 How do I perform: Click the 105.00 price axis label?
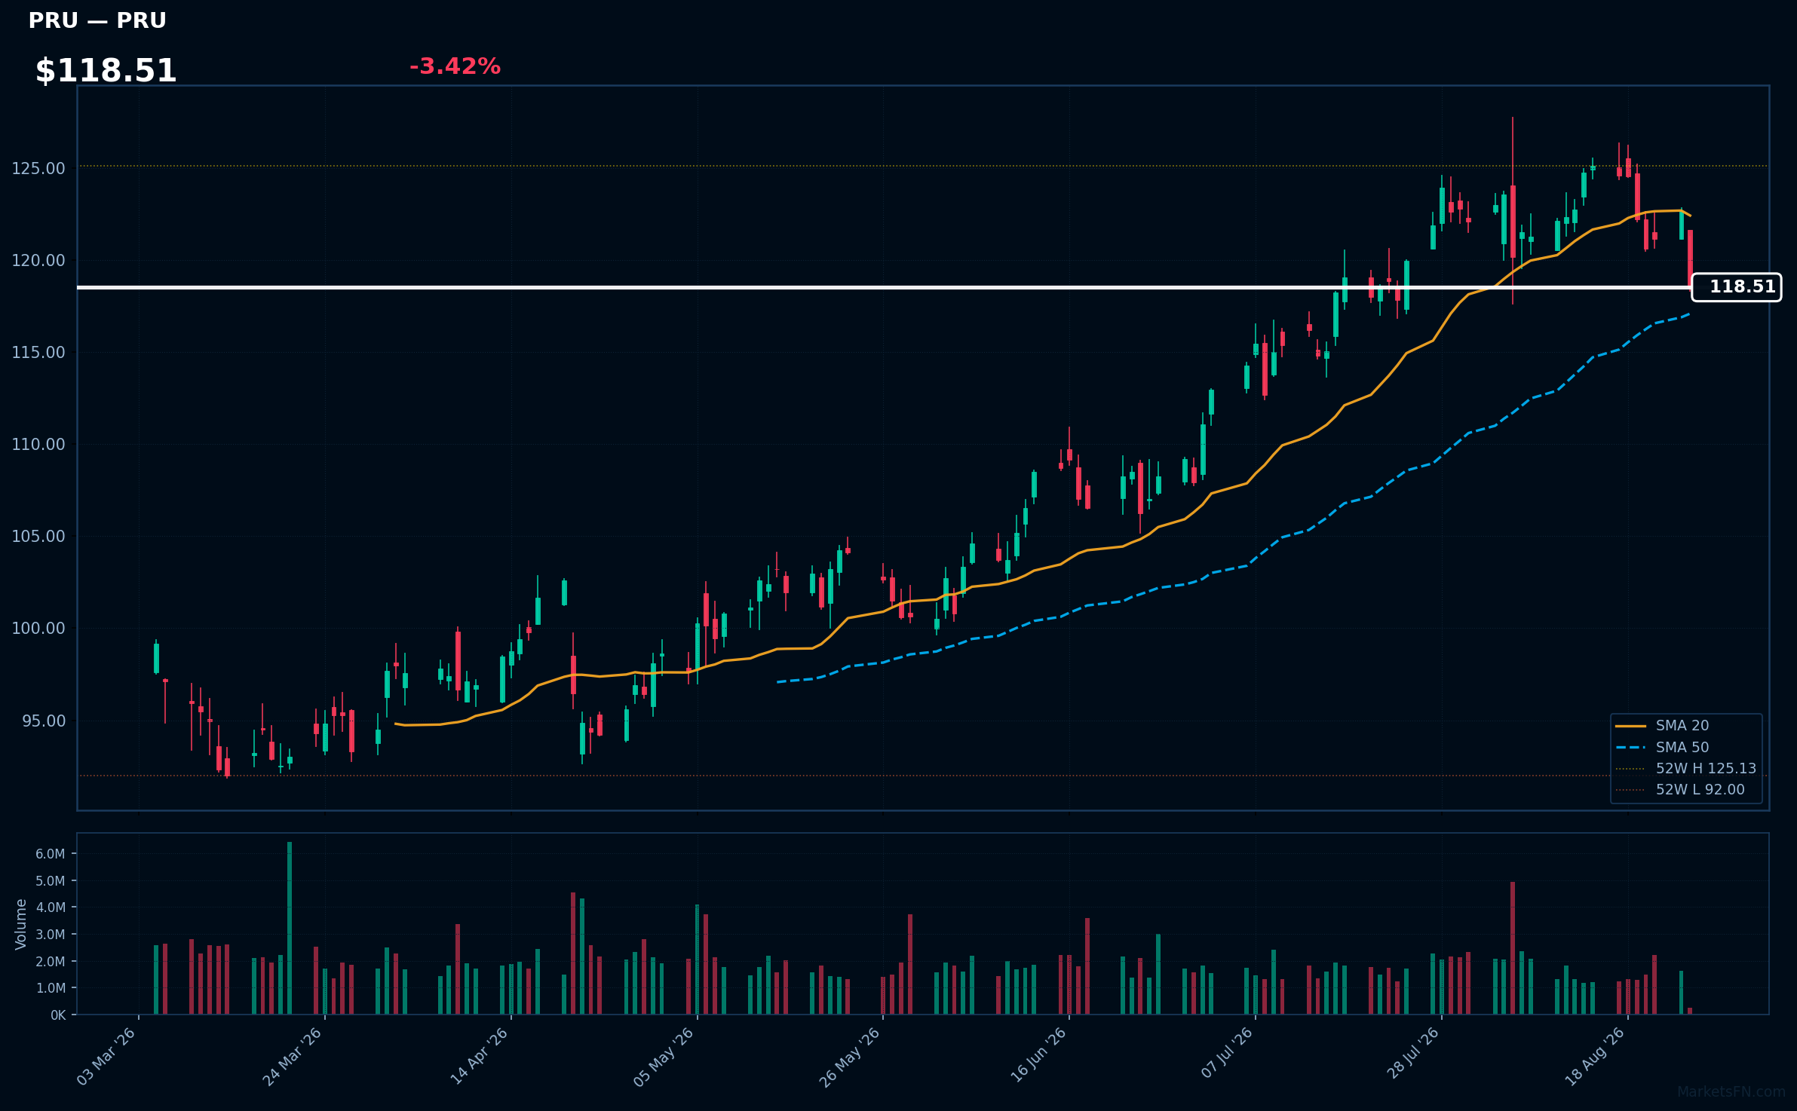(38, 537)
